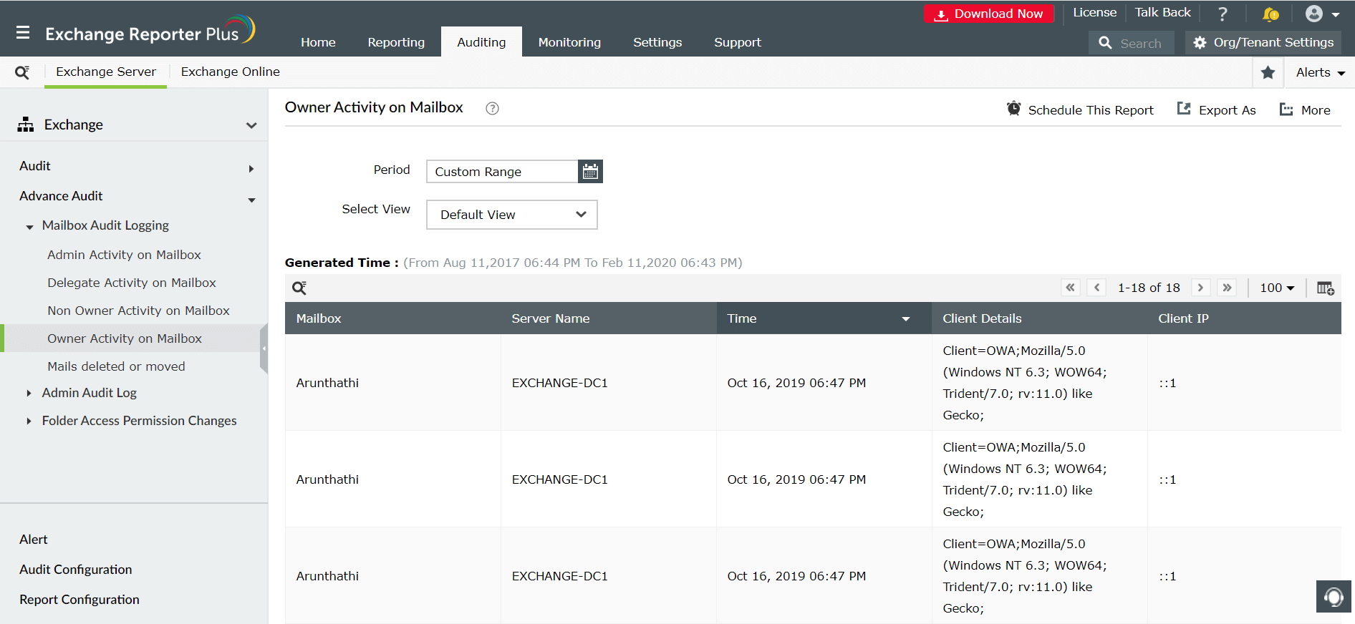1355x624 pixels.
Task: Expand Admin Audit Log tree
Action: 29,393
